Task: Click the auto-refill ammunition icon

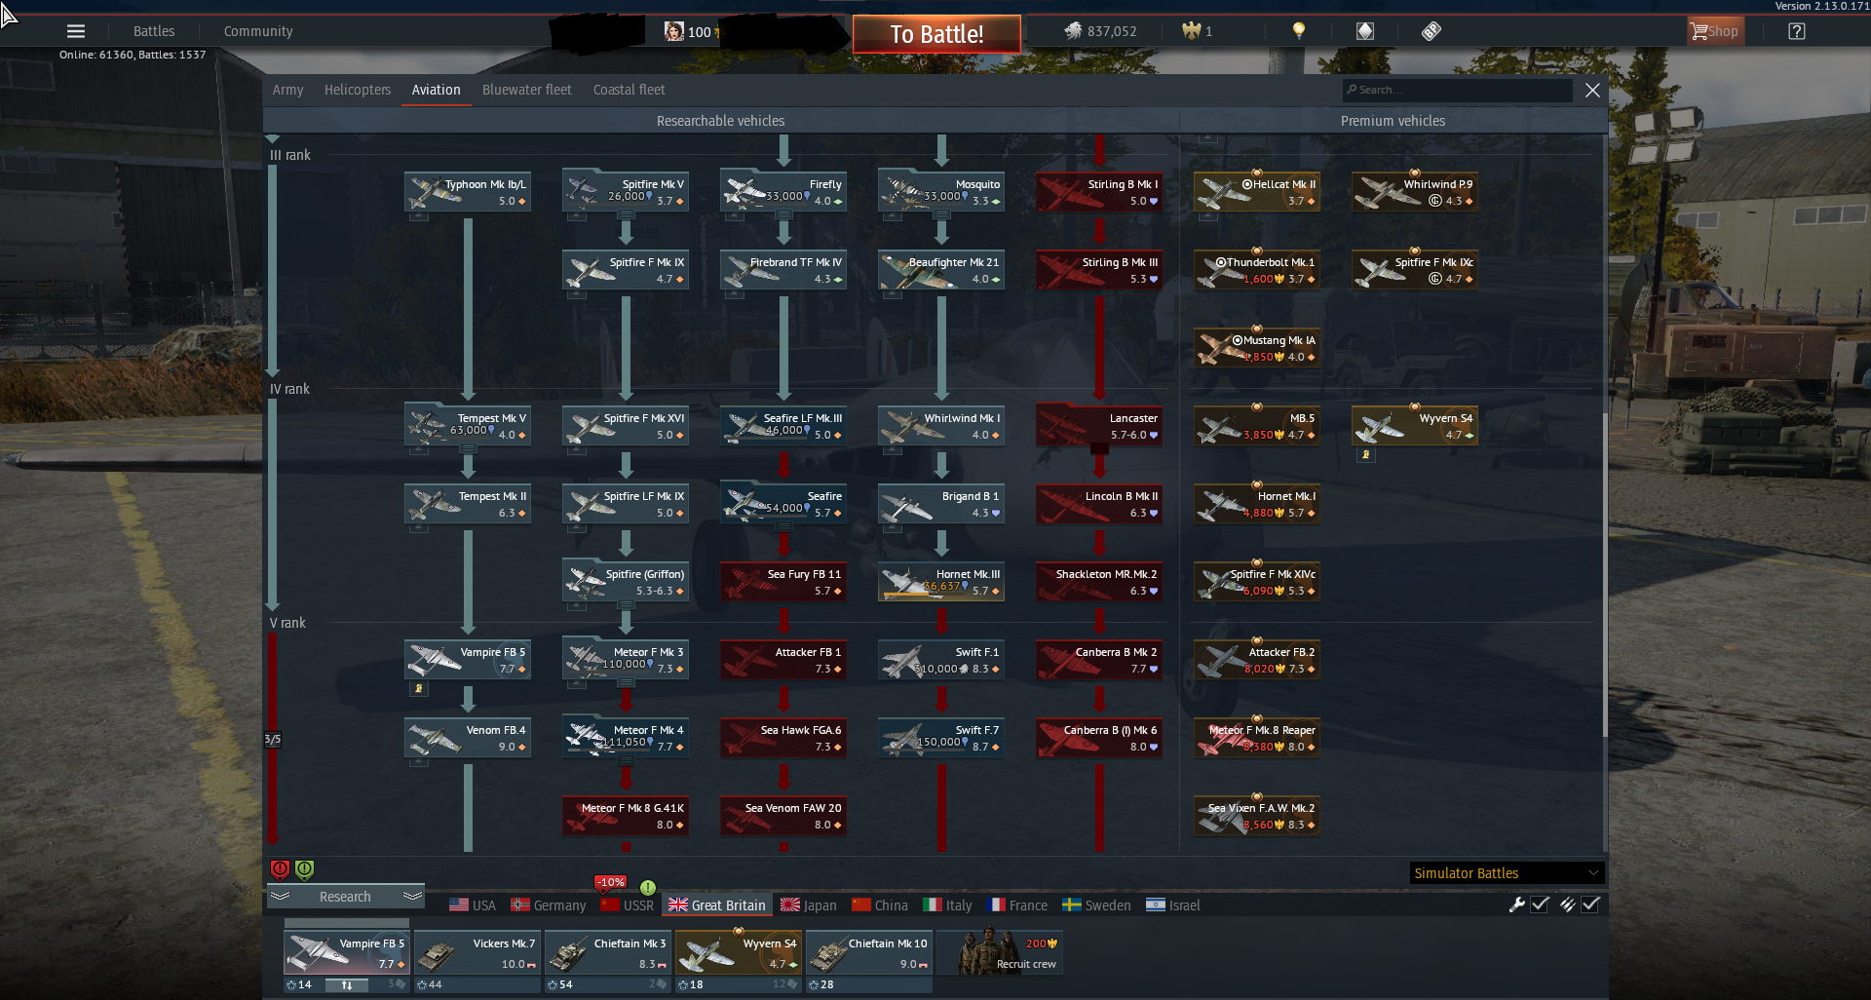Action: pyautogui.click(x=1567, y=904)
